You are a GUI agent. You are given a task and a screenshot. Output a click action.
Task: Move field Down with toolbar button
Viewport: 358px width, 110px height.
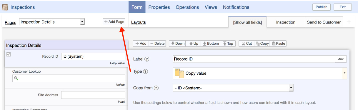[x=177, y=44]
